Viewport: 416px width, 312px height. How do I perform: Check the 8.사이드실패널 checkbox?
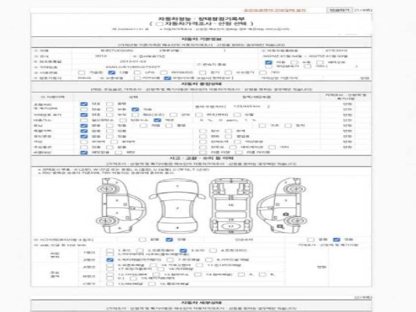pos(209,260)
